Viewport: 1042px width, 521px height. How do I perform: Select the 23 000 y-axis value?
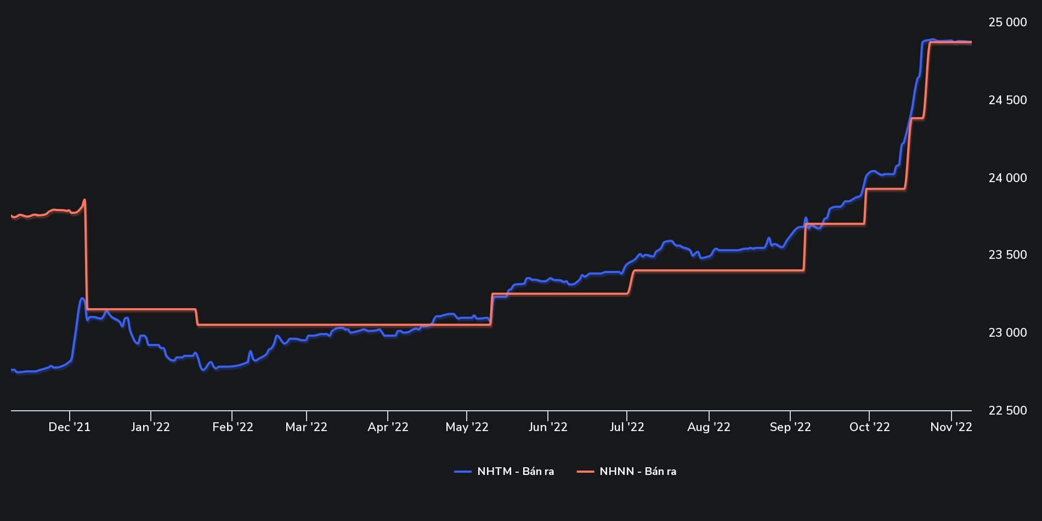click(x=1007, y=333)
